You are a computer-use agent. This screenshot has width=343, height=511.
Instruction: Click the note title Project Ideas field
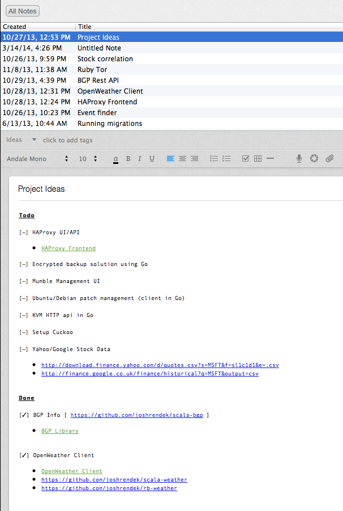[41, 189]
